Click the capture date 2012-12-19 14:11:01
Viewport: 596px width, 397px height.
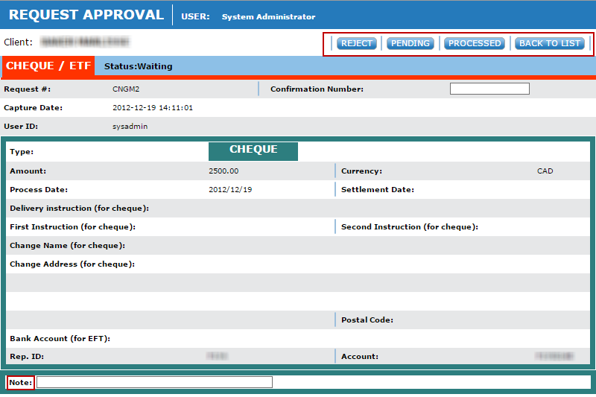click(x=153, y=108)
